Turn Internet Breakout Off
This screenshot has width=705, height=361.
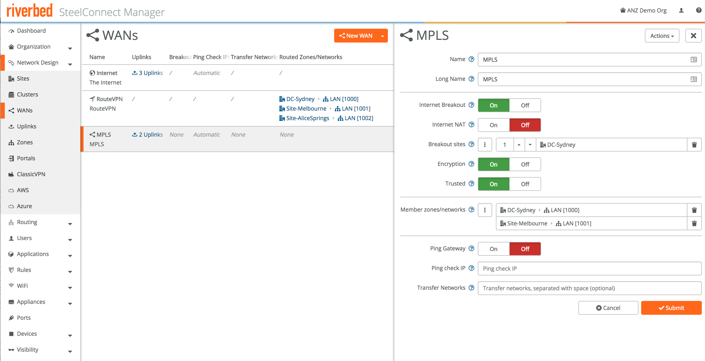(525, 106)
